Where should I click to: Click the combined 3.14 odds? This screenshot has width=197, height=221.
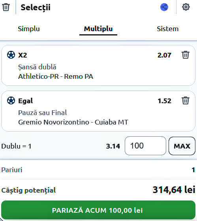pos(113,146)
